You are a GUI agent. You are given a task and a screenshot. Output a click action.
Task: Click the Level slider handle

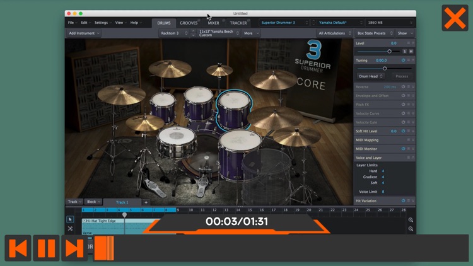click(x=390, y=52)
